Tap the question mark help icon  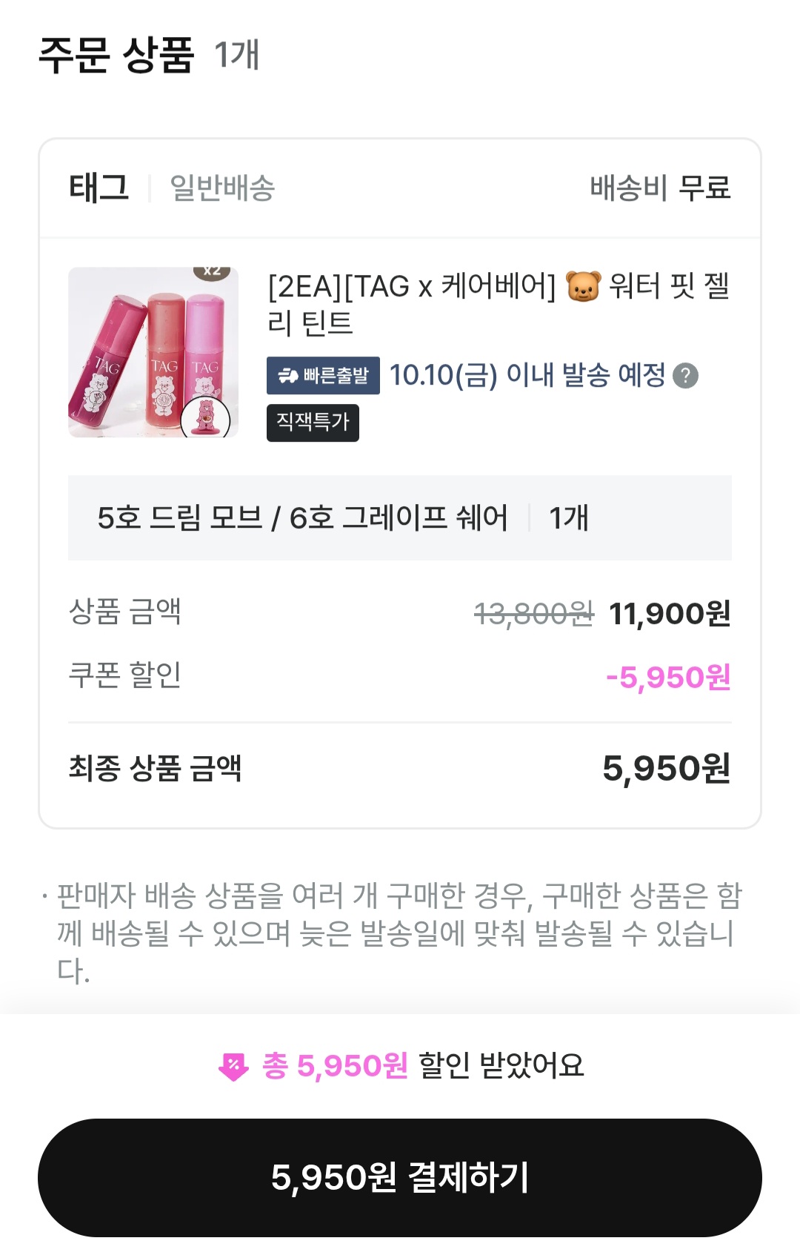tap(685, 376)
